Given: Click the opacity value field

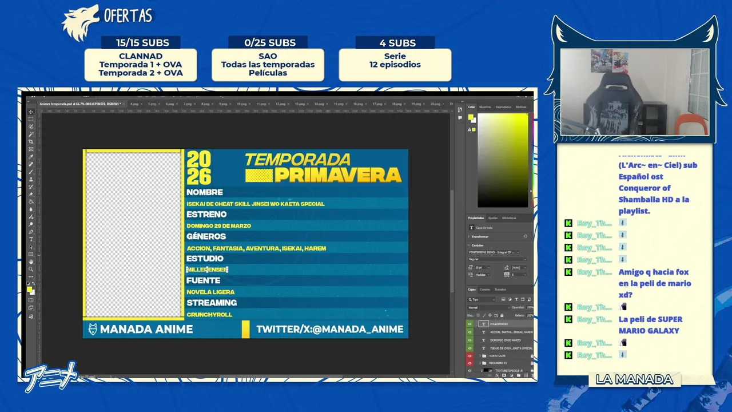Looking at the screenshot, I should pyautogui.click(x=530, y=307).
